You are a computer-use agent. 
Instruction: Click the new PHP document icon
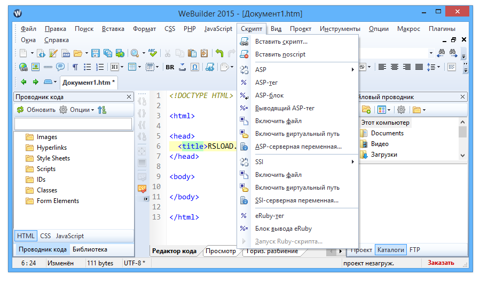[x=66, y=53]
